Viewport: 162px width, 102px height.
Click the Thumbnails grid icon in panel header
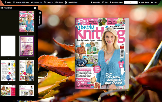pyautogui.click(x=2, y=8)
